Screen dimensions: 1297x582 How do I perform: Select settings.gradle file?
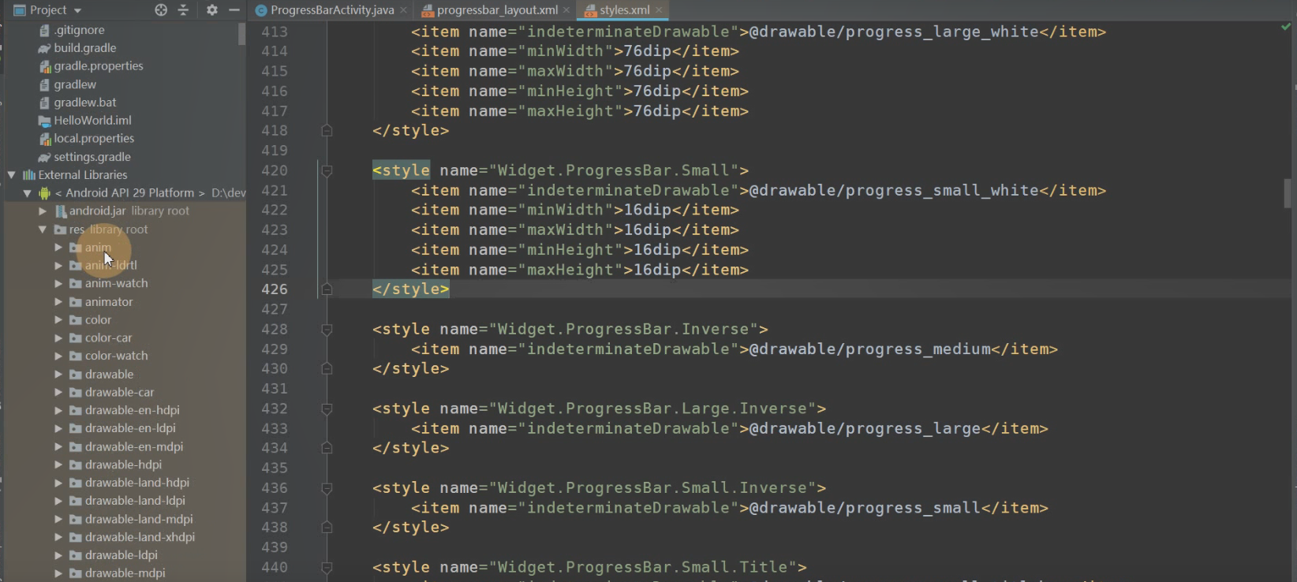click(92, 157)
